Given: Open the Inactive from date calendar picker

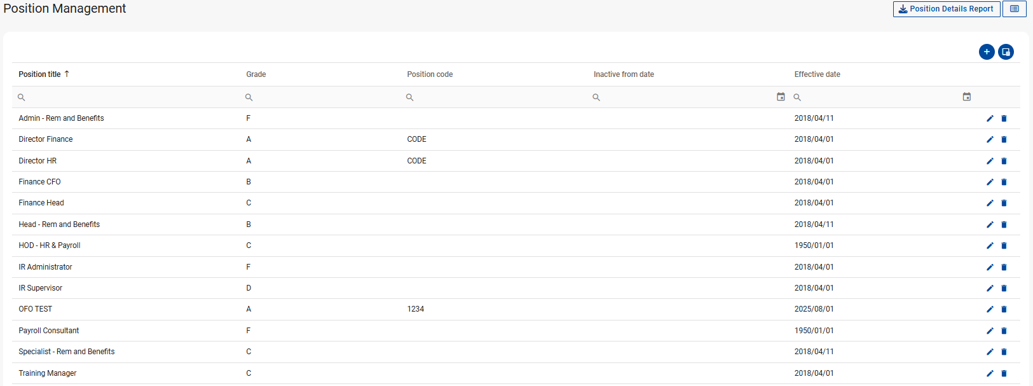Looking at the screenshot, I should (781, 97).
